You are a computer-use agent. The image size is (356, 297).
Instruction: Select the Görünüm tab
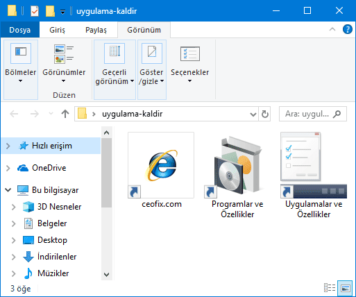[x=144, y=30]
